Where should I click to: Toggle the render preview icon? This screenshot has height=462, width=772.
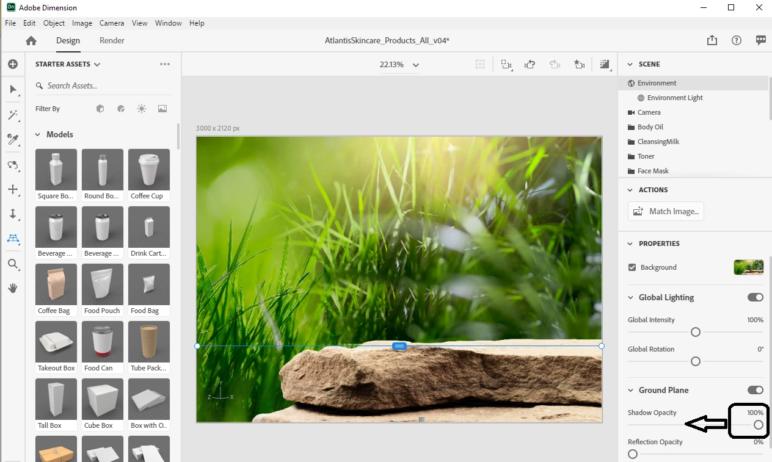605,64
